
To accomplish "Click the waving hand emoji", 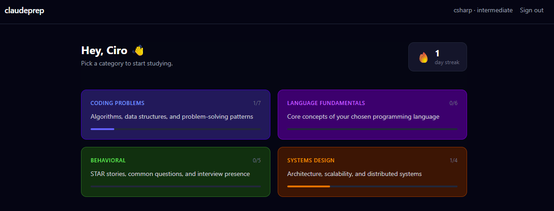I will (138, 50).
